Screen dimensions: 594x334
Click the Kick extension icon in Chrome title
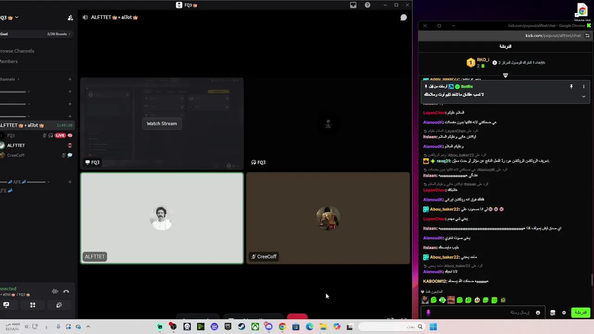coord(589,26)
